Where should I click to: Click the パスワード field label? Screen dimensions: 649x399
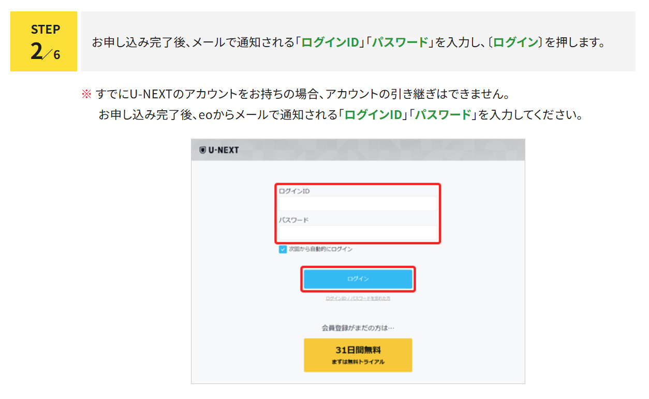(293, 220)
